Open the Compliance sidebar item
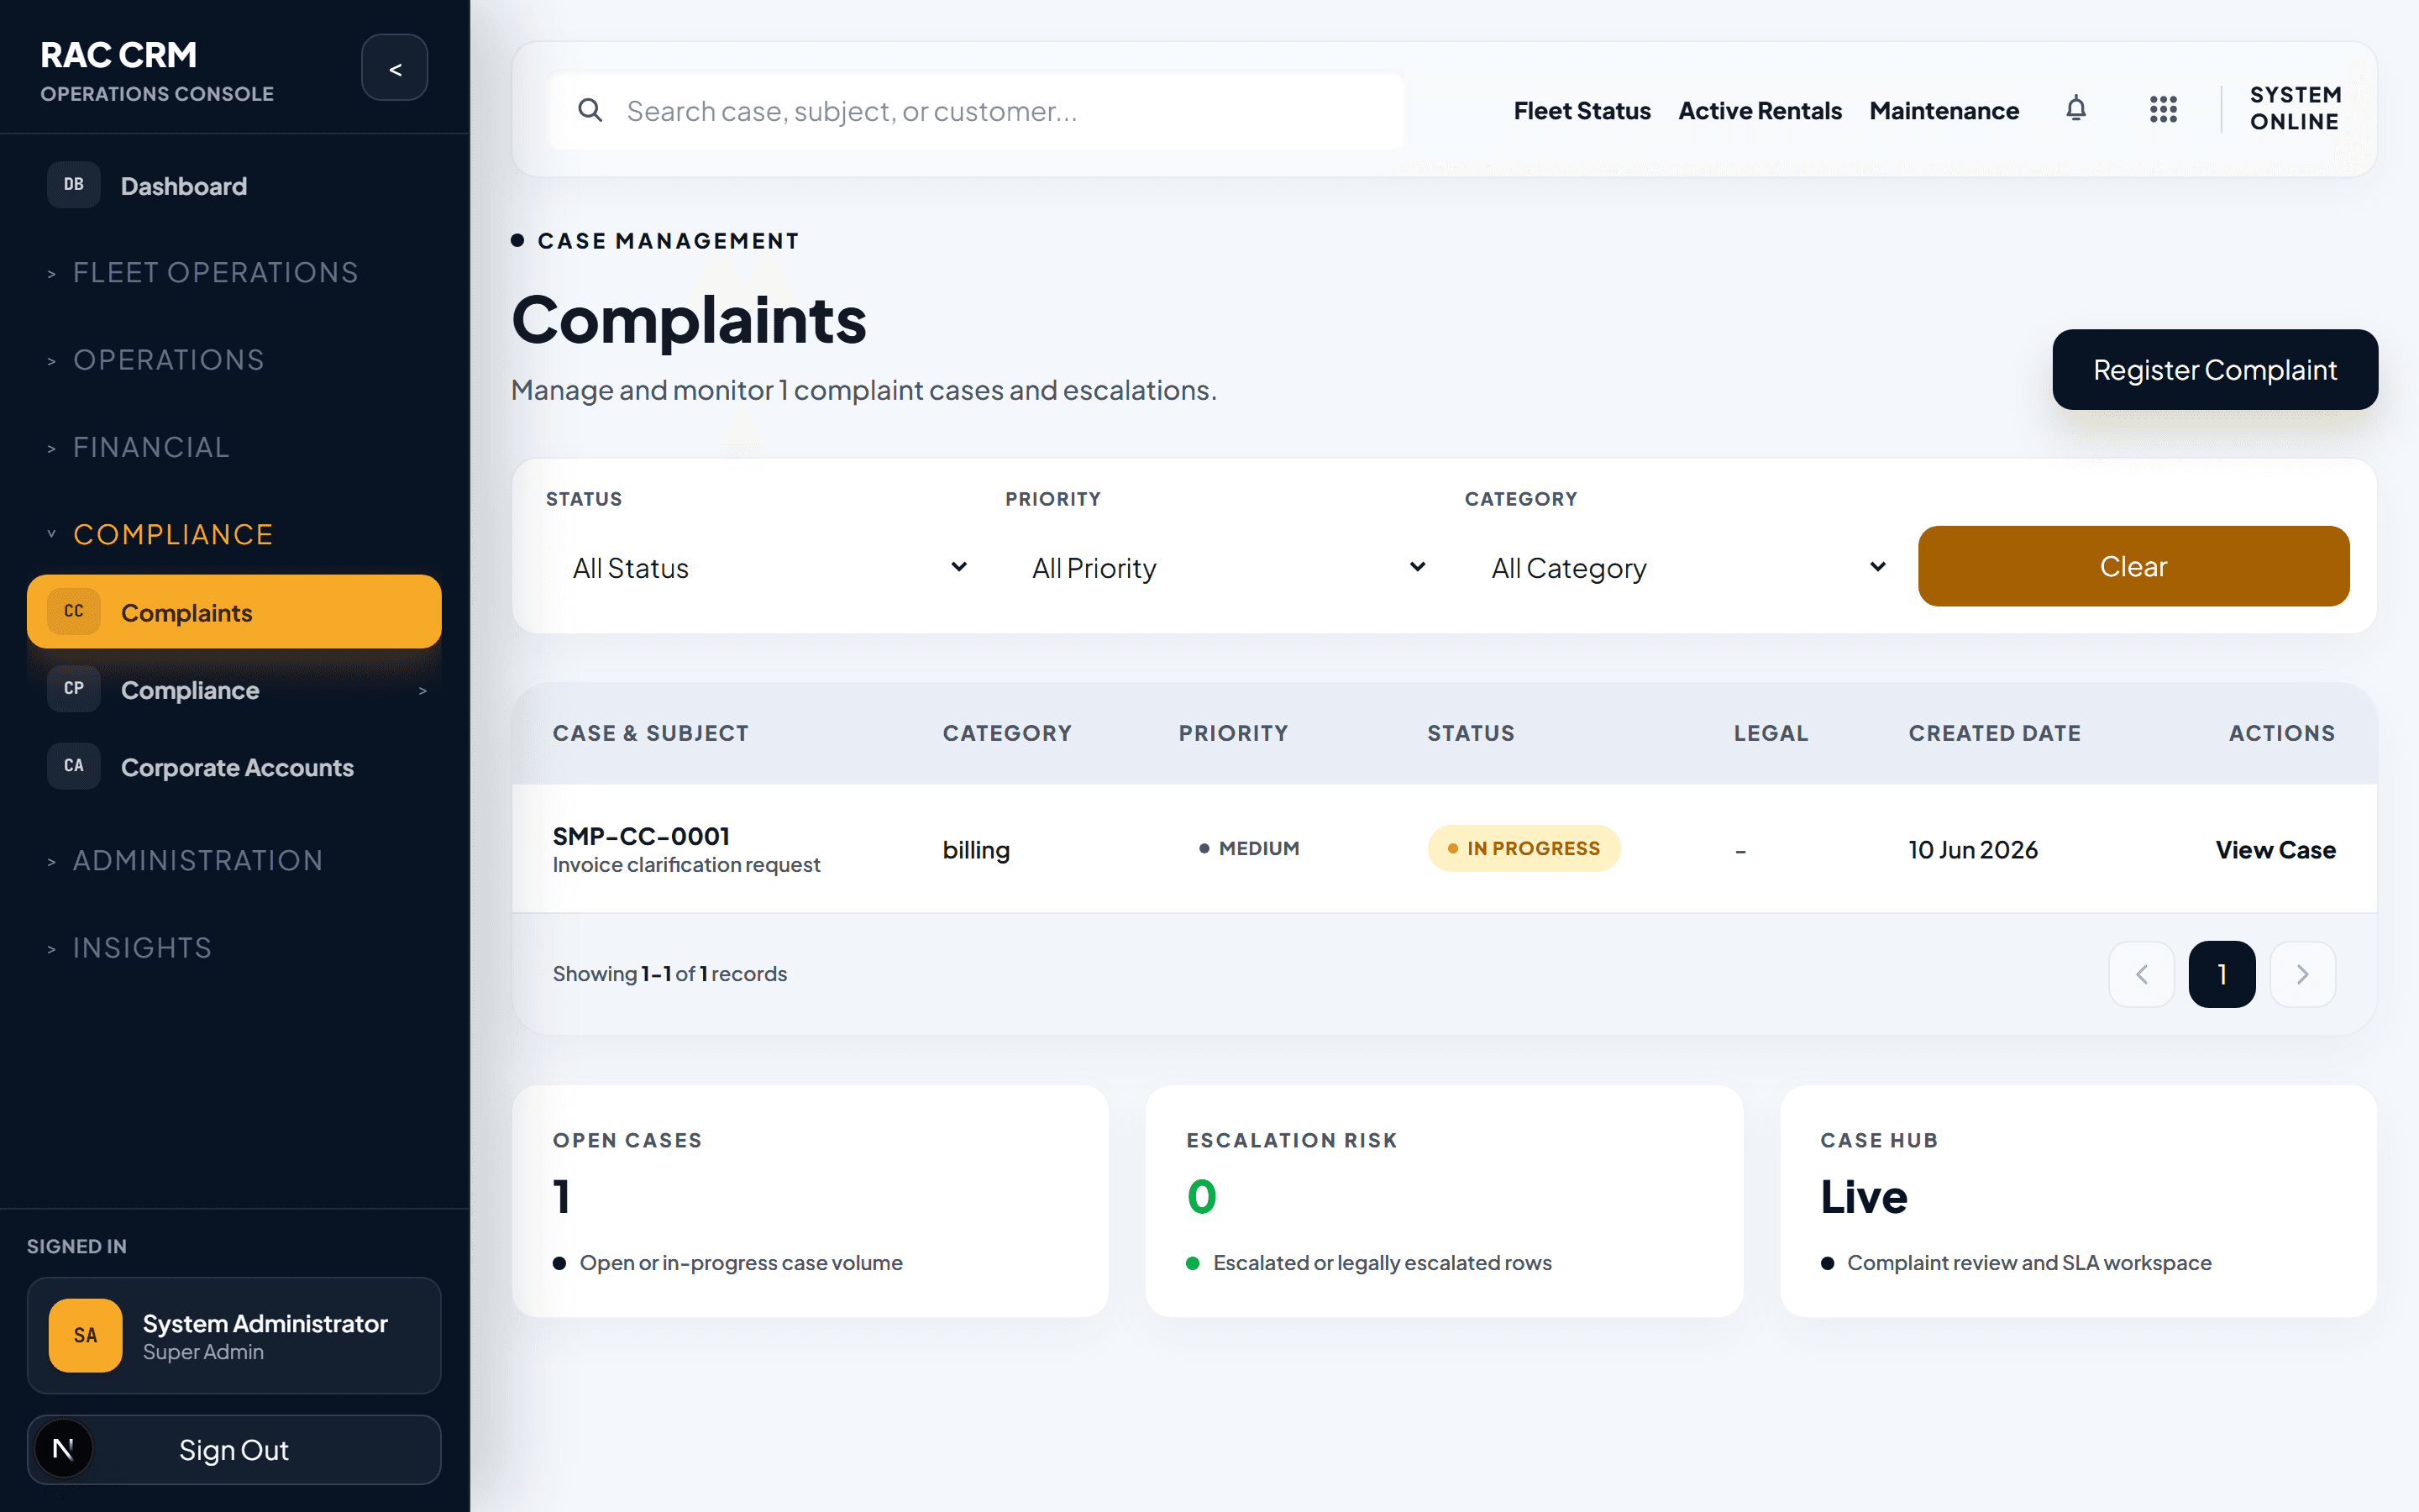Image resolution: width=2419 pixels, height=1512 pixels. (235, 690)
